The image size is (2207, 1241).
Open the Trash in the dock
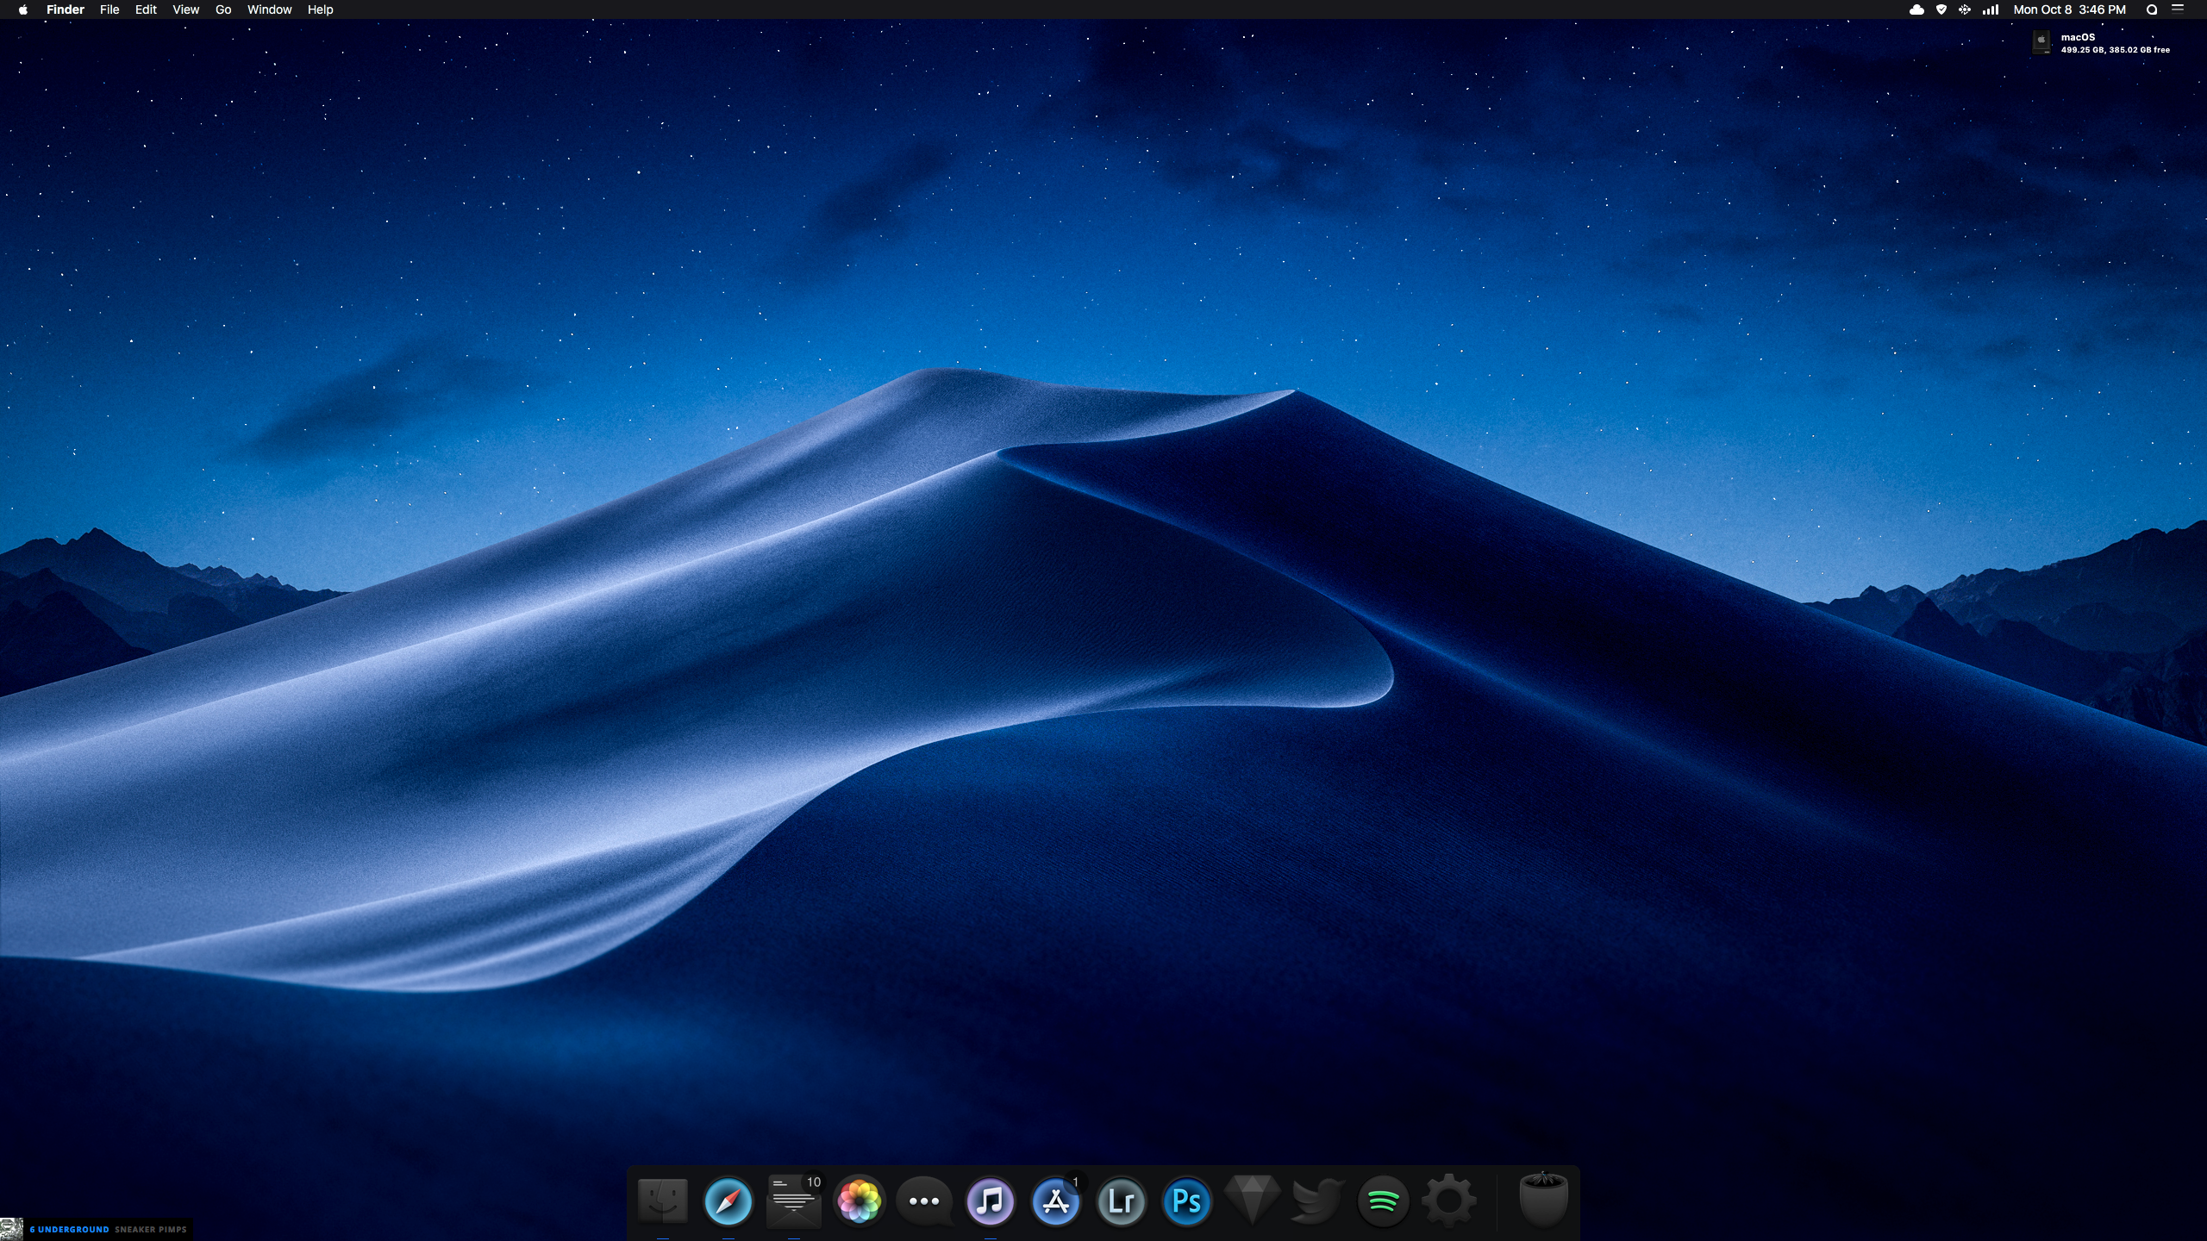[x=1542, y=1199]
